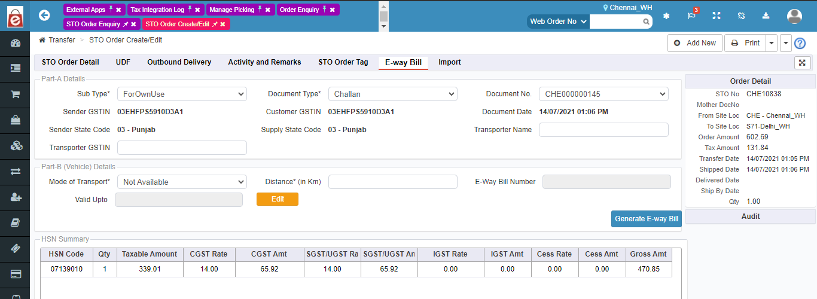Click the header search text box
The image size is (817, 299).
pos(616,22)
